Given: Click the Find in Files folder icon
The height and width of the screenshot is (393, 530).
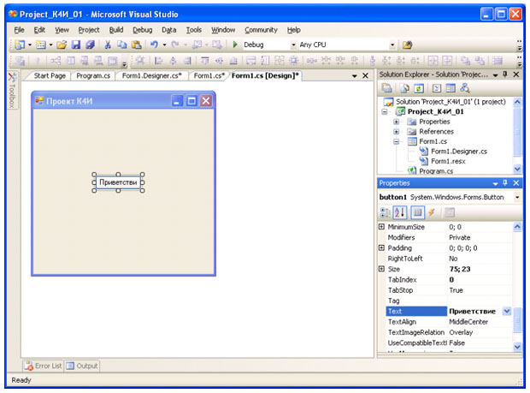Looking at the screenshot, I should pyautogui.click(x=408, y=45).
